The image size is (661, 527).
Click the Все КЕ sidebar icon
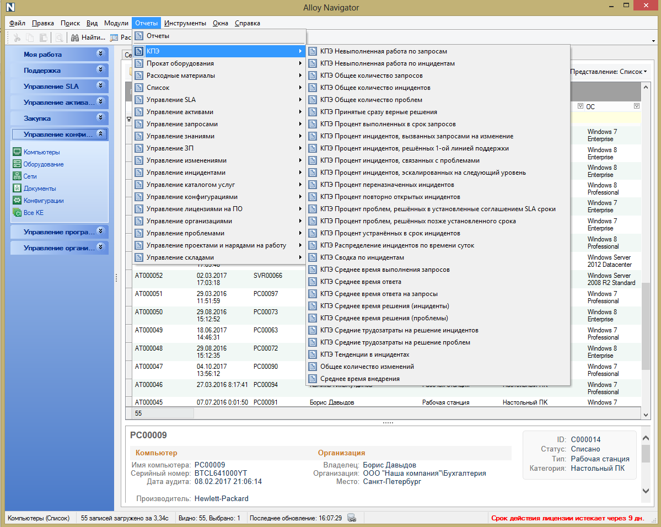17,212
